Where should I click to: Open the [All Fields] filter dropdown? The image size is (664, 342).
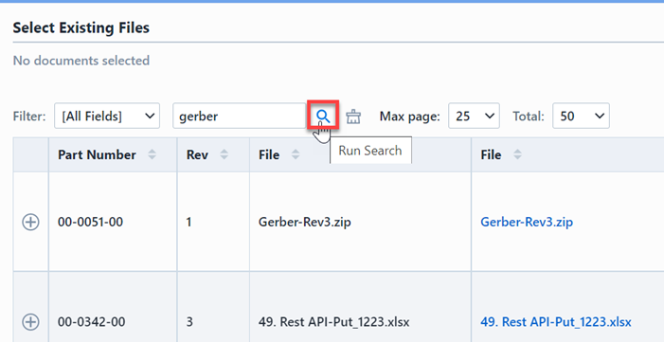107,116
